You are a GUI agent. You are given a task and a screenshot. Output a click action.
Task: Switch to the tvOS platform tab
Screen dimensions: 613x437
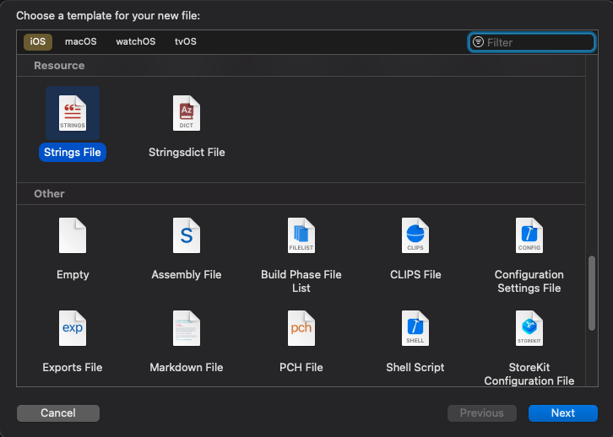click(x=185, y=41)
